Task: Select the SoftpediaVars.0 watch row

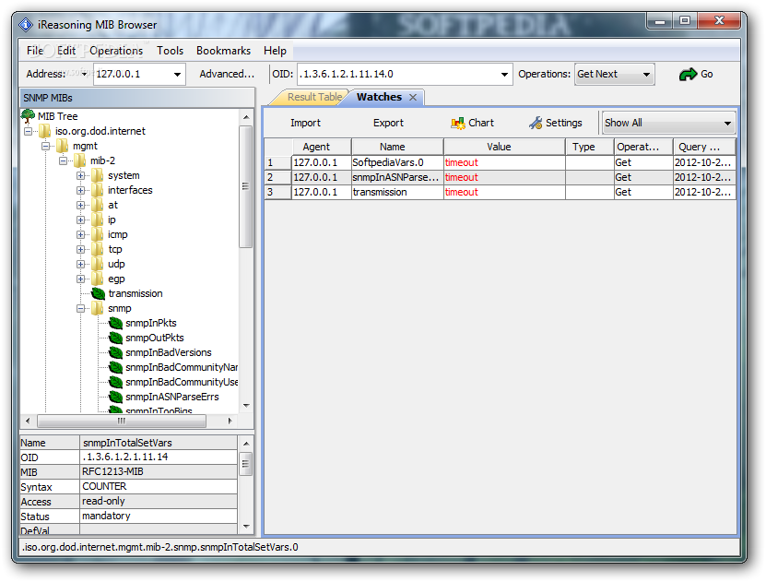Action: click(x=501, y=162)
